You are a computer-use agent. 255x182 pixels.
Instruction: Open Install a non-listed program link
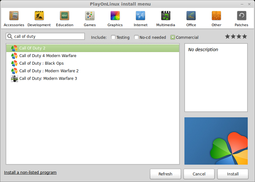30,172
